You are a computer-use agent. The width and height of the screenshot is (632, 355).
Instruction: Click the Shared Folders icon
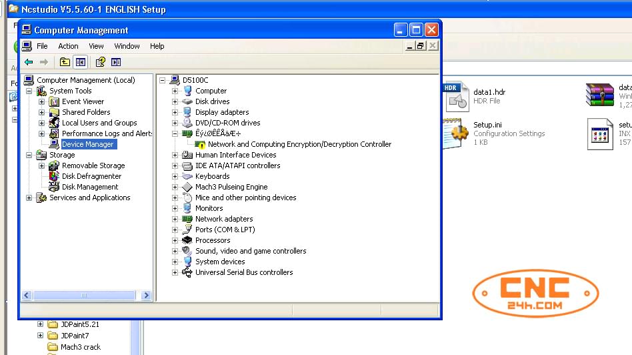tap(54, 112)
